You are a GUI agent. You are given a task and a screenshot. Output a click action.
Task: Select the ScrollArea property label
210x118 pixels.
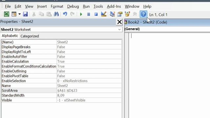click(x=10, y=90)
